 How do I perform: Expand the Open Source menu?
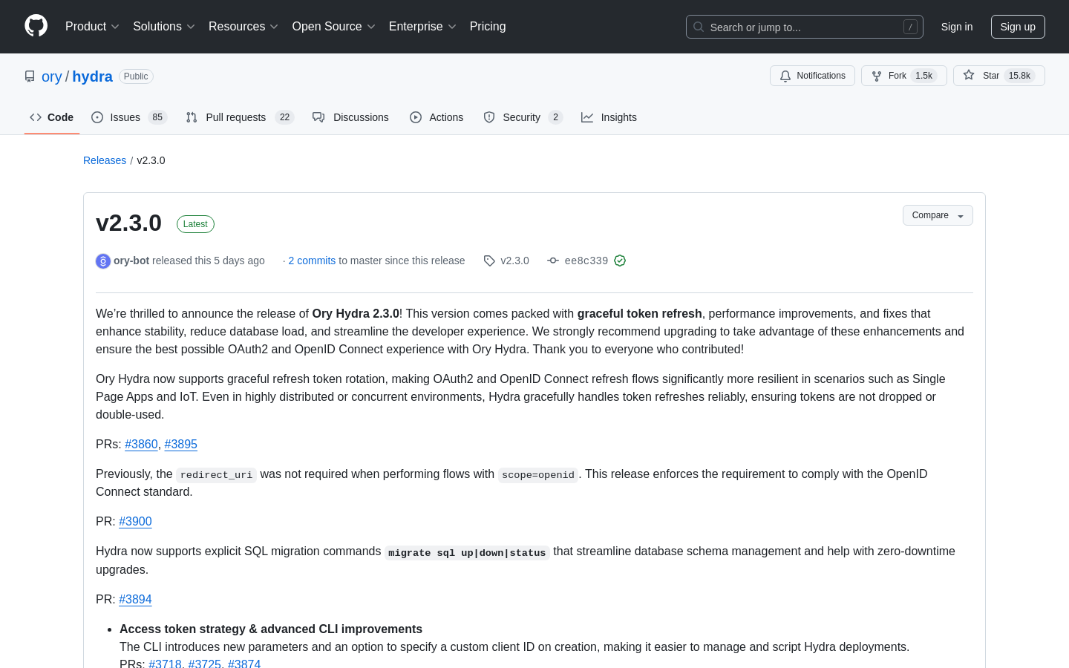click(x=334, y=27)
